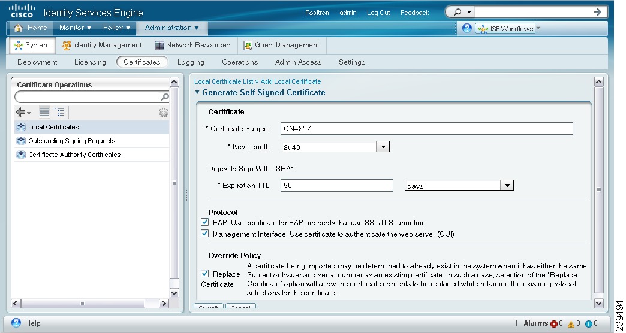The height and width of the screenshot is (333, 626).
Task: Click the top search input field
Action: (x=532, y=12)
